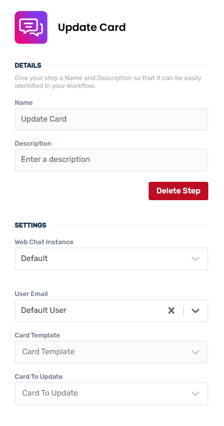Click the User Email field label
The width and height of the screenshot is (224, 426).
[x=31, y=293]
